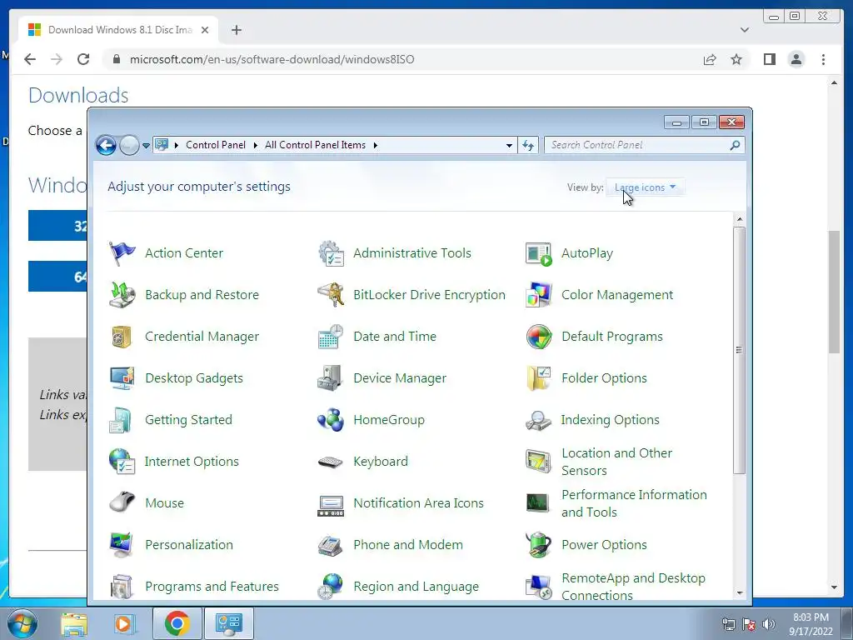The height and width of the screenshot is (640, 853).
Task: Open Programs and Features icon
Action: (x=122, y=586)
